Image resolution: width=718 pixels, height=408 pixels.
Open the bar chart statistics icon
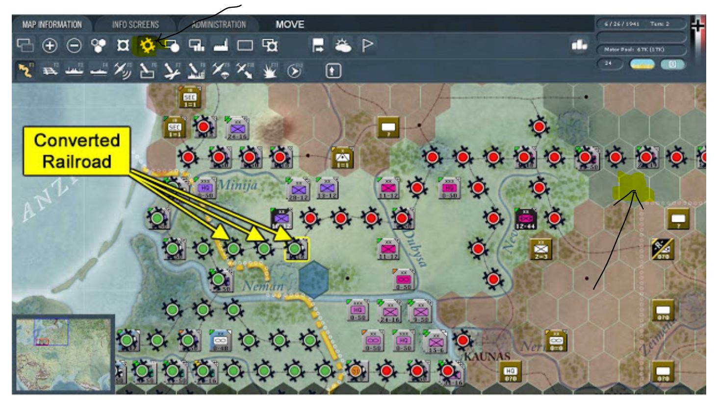(x=579, y=45)
